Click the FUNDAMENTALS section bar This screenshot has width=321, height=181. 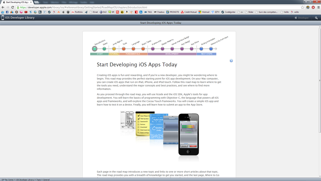pyautogui.click(x=133, y=54)
